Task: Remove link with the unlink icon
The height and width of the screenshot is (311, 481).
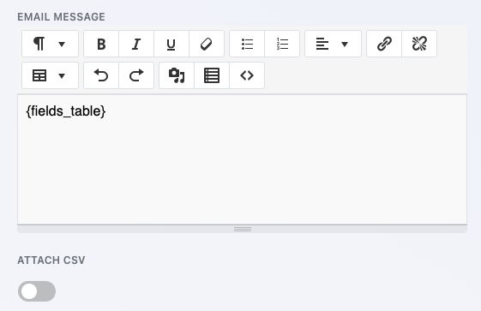Action: pyautogui.click(x=419, y=44)
